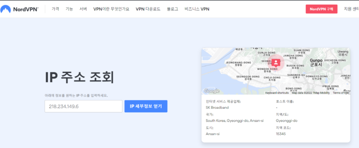
Task: Open the 비즈니스 VPN link
Action: (197, 9)
